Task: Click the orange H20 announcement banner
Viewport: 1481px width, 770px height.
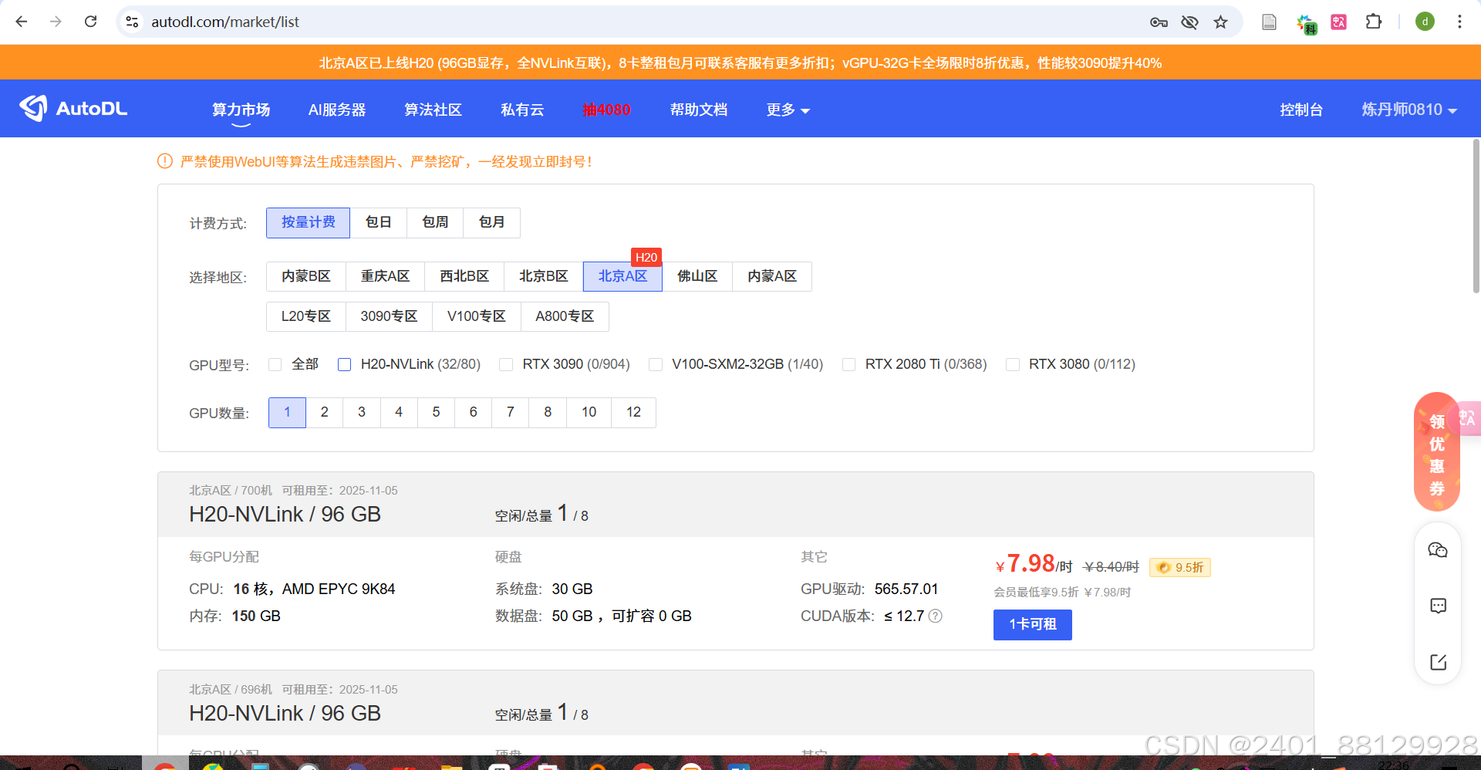Action: coord(740,62)
